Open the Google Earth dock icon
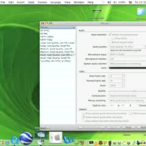The image size is (146, 146). click(x=26, y=138)
